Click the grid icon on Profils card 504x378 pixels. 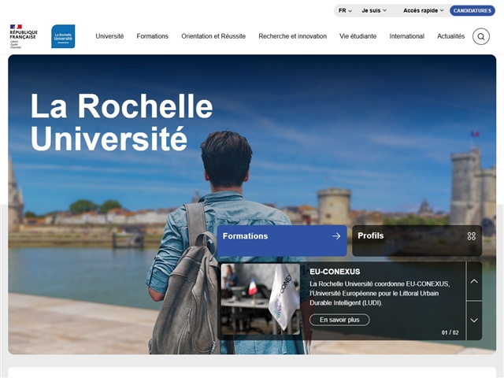tap(471, 236)
